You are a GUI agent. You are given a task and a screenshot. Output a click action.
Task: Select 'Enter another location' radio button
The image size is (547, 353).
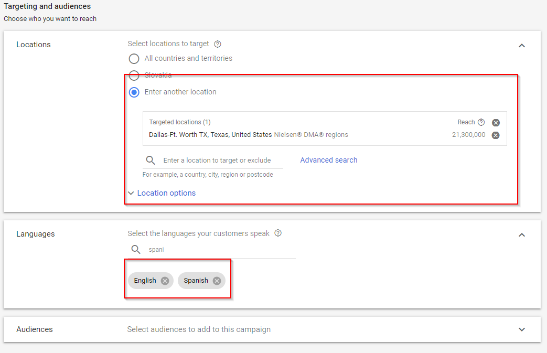pyautogui.click(x=134, y=92)
